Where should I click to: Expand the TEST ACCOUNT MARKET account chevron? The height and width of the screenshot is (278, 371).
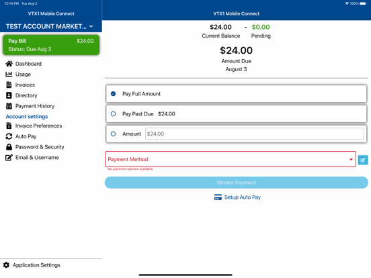click(x=91, y=26)
